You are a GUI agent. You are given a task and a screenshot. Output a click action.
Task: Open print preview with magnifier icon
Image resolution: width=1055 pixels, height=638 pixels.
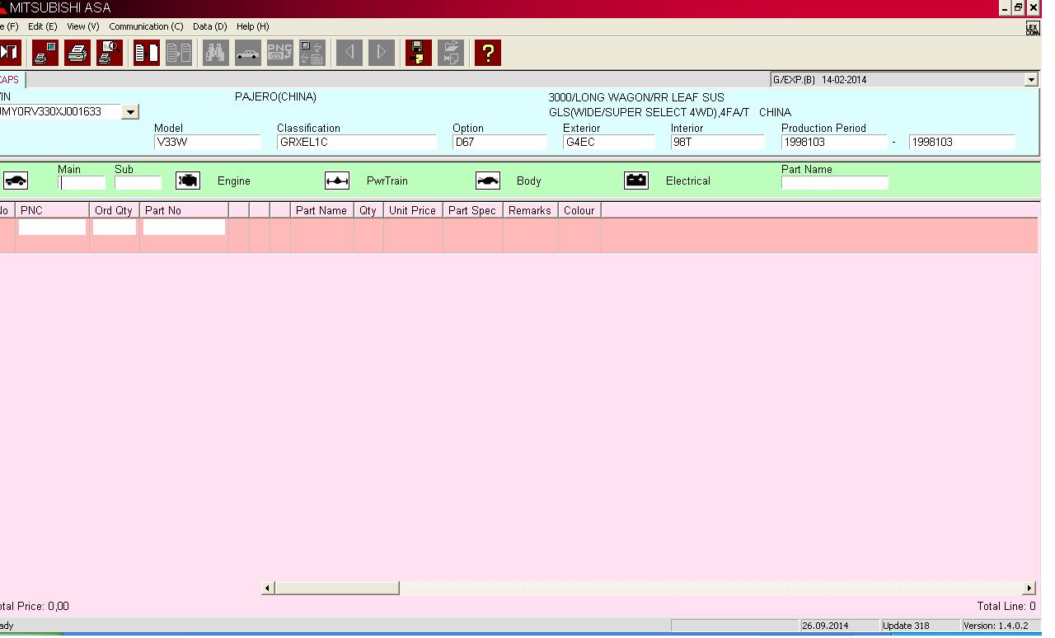click(109, 53)
